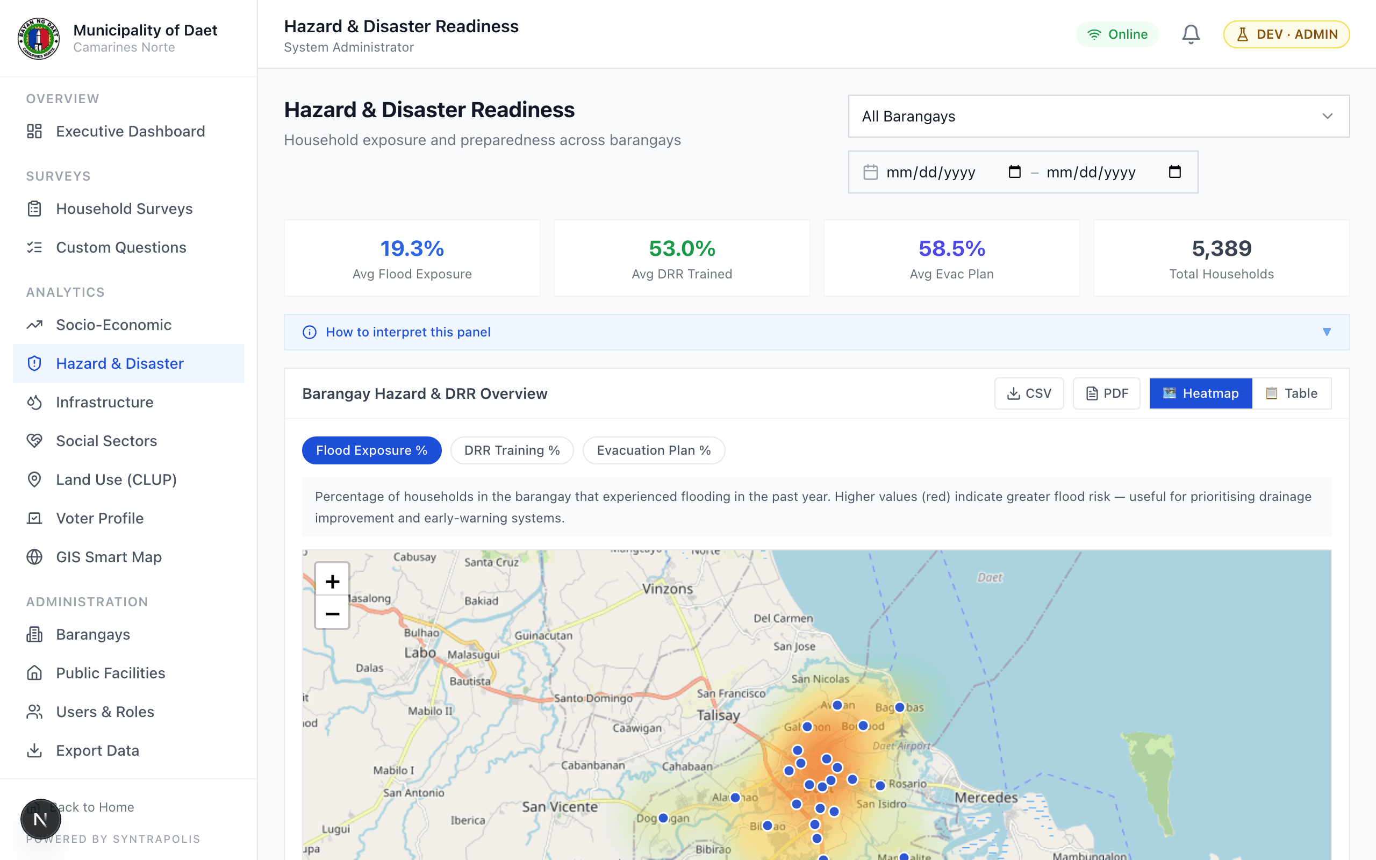1376x860 pixels.
Task: Zoom in on the map
Action: point(332,581)
